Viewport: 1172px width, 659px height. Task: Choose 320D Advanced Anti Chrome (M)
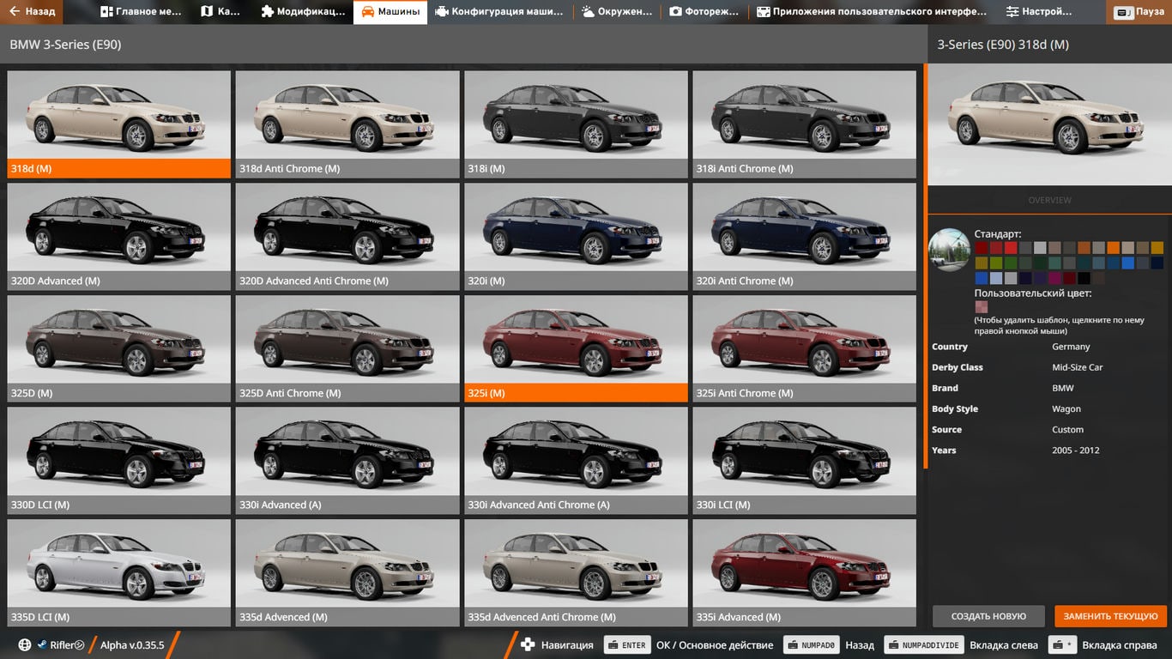click(347, 237)
